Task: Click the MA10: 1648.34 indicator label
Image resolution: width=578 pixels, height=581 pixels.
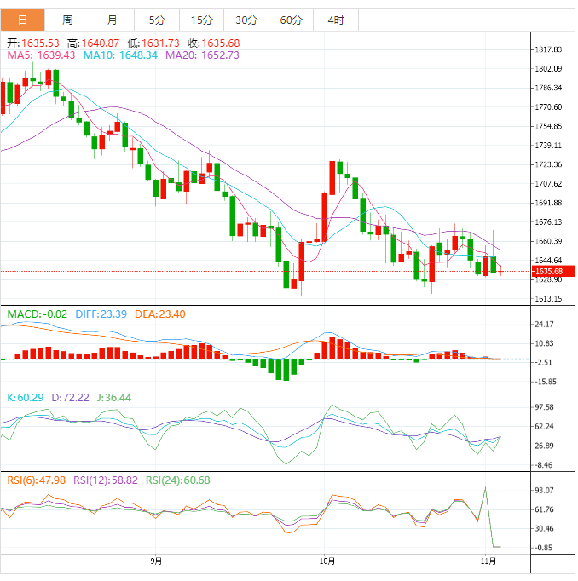Action: [x=120, y=55]
